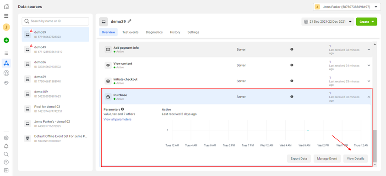Switch to the Overview tab
The image size is (386, 176).
point(109,32)
